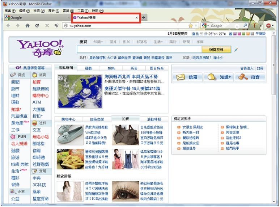Open the 無名小站 sidebar link
The width and height of the screenshot is (280, 207).
[41, 137]
